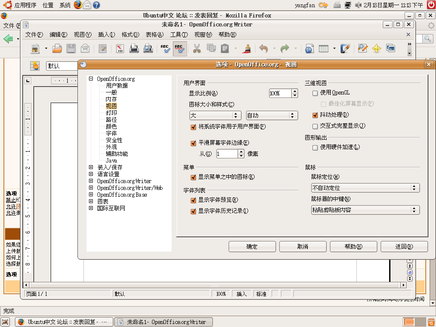Click the Copy icon in Writer toolbar
Image resolution: width=436 pixels, height=327 pixels.
[x=211, y=49]
